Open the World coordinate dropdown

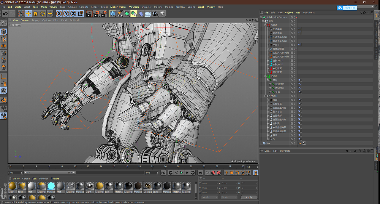click(209, 197)
